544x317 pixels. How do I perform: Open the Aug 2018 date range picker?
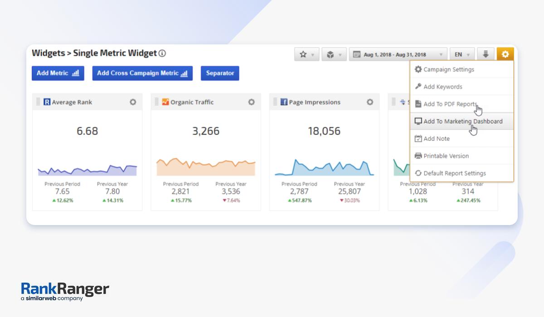click(398, 54)
